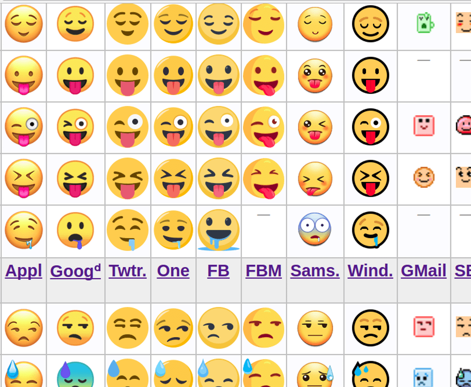The width and height of the screenshot is (471, 387).
Task: Select One column unamused face emoji
Action: pyautogui.click(x=174, y=328)
